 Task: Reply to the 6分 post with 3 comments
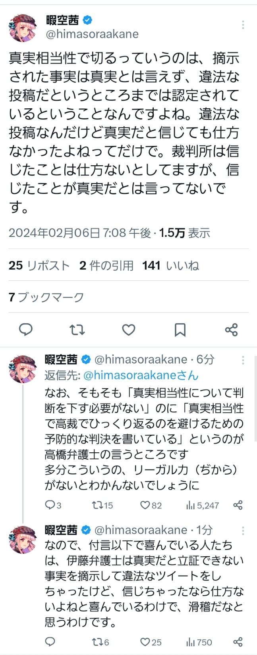pos(50,505)
